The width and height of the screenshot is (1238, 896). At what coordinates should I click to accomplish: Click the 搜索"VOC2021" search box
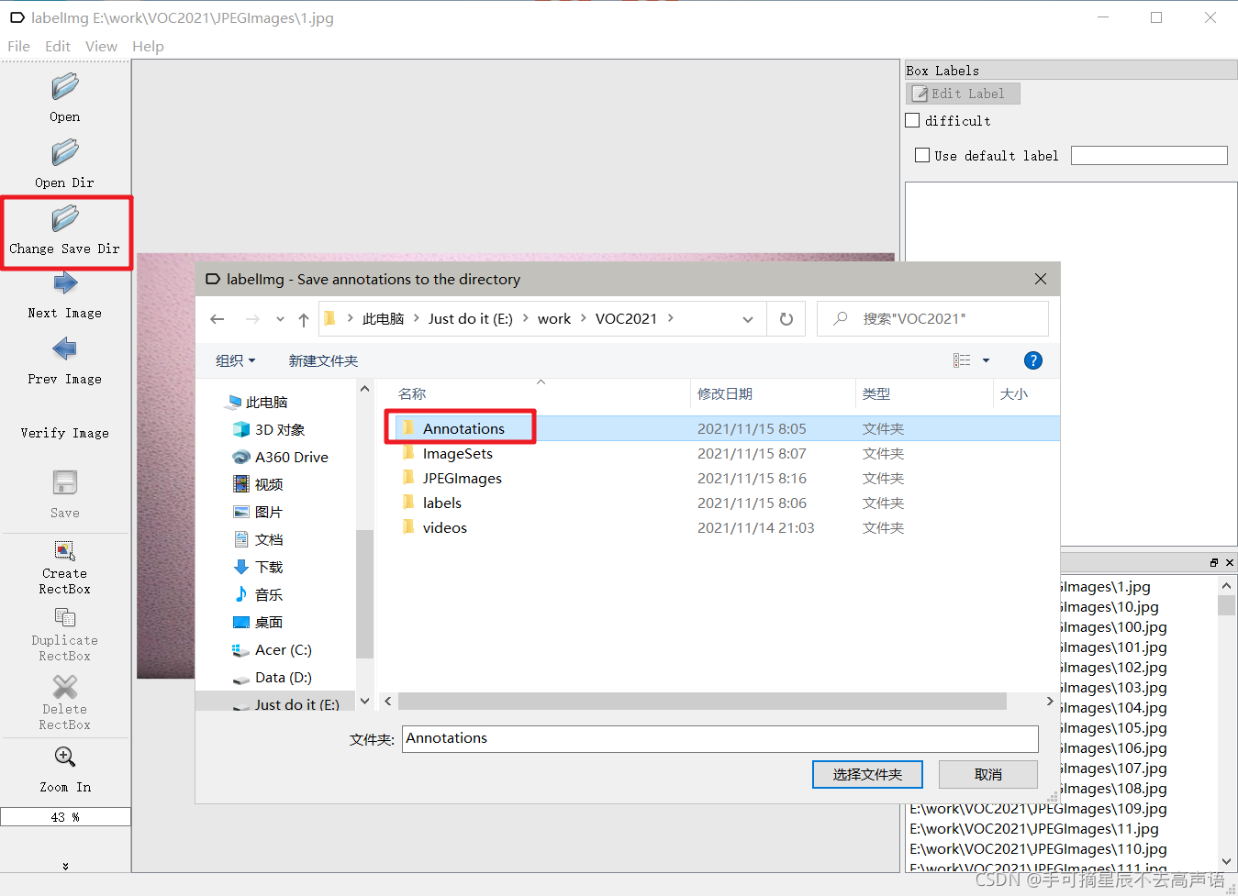tap(932, 319)
